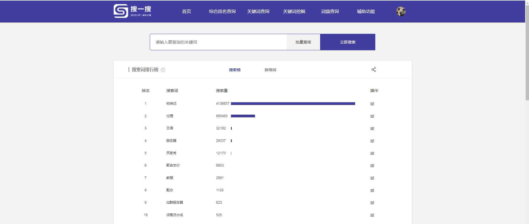
Task: Click the 聚合支付 search term
Action: click(x=173, y=165)
